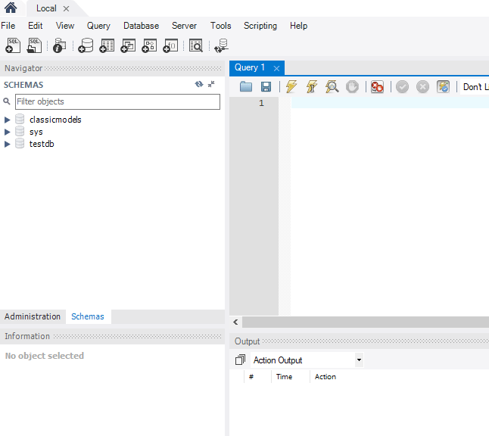Open the Help menu
This screenshot has width=489, height=436.
tap(298, 26)
